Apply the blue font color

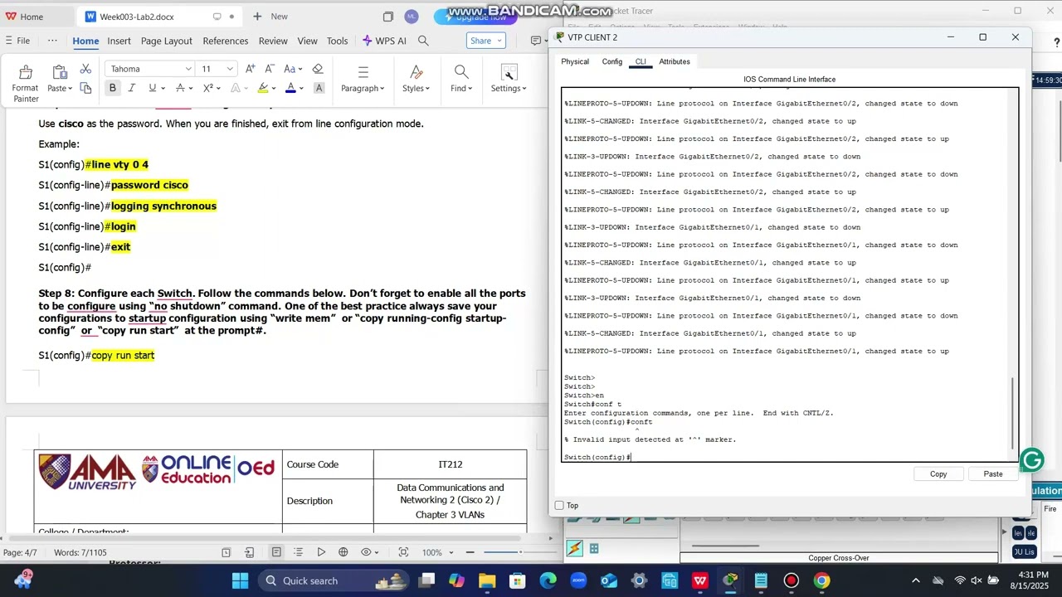(290, 88)
